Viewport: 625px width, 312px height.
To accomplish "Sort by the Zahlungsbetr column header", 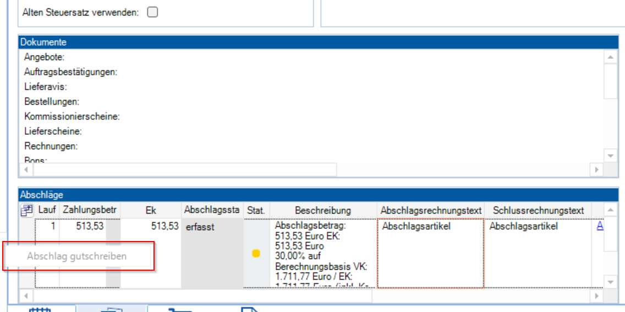I will [89, 211].
